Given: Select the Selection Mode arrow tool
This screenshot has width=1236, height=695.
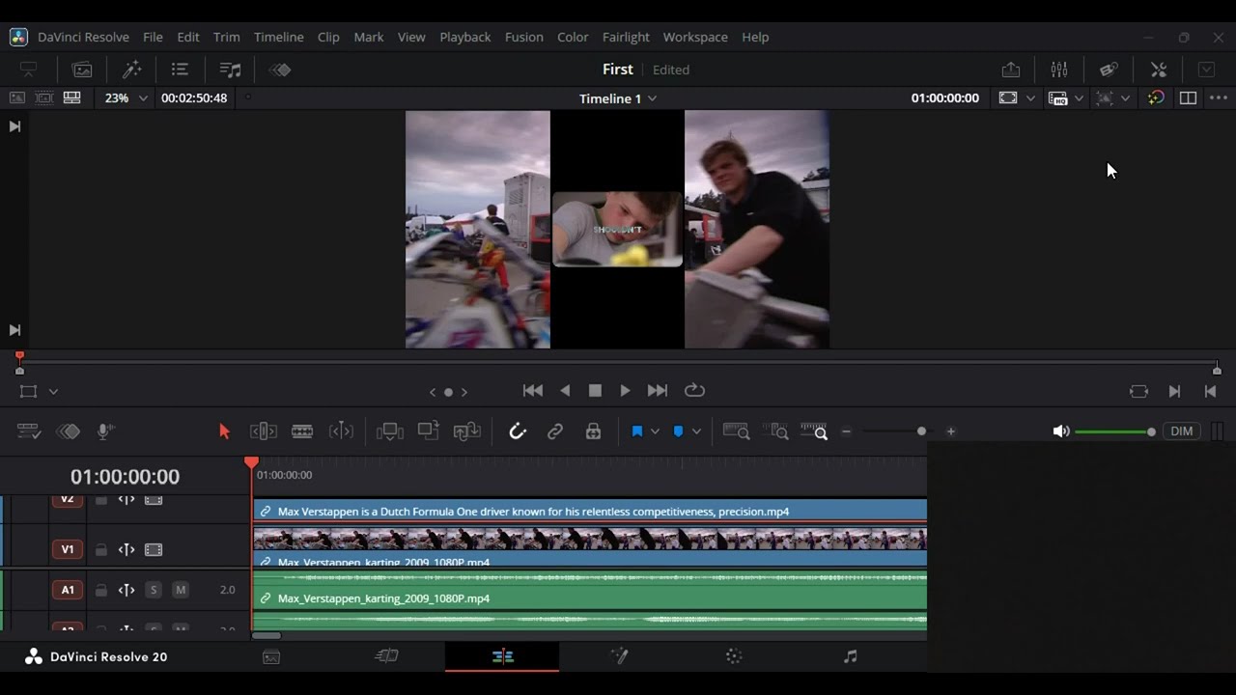Looking at the screenshot, I should [x=224, y=431].
